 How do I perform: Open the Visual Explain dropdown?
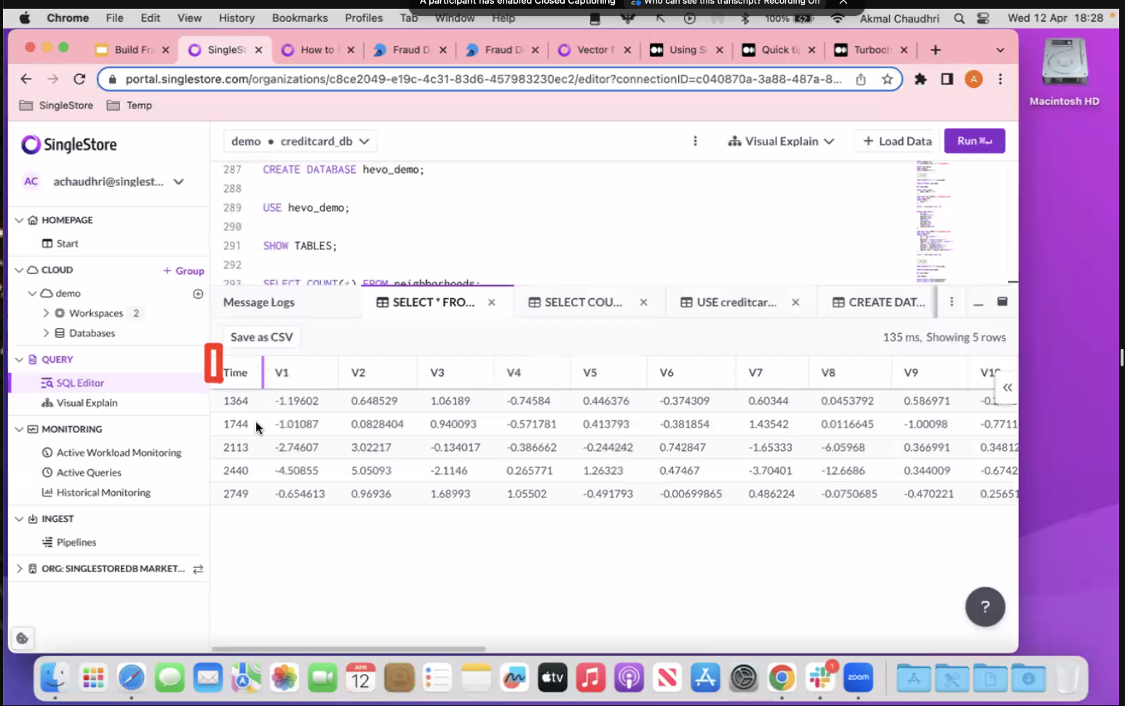(781, 141)
